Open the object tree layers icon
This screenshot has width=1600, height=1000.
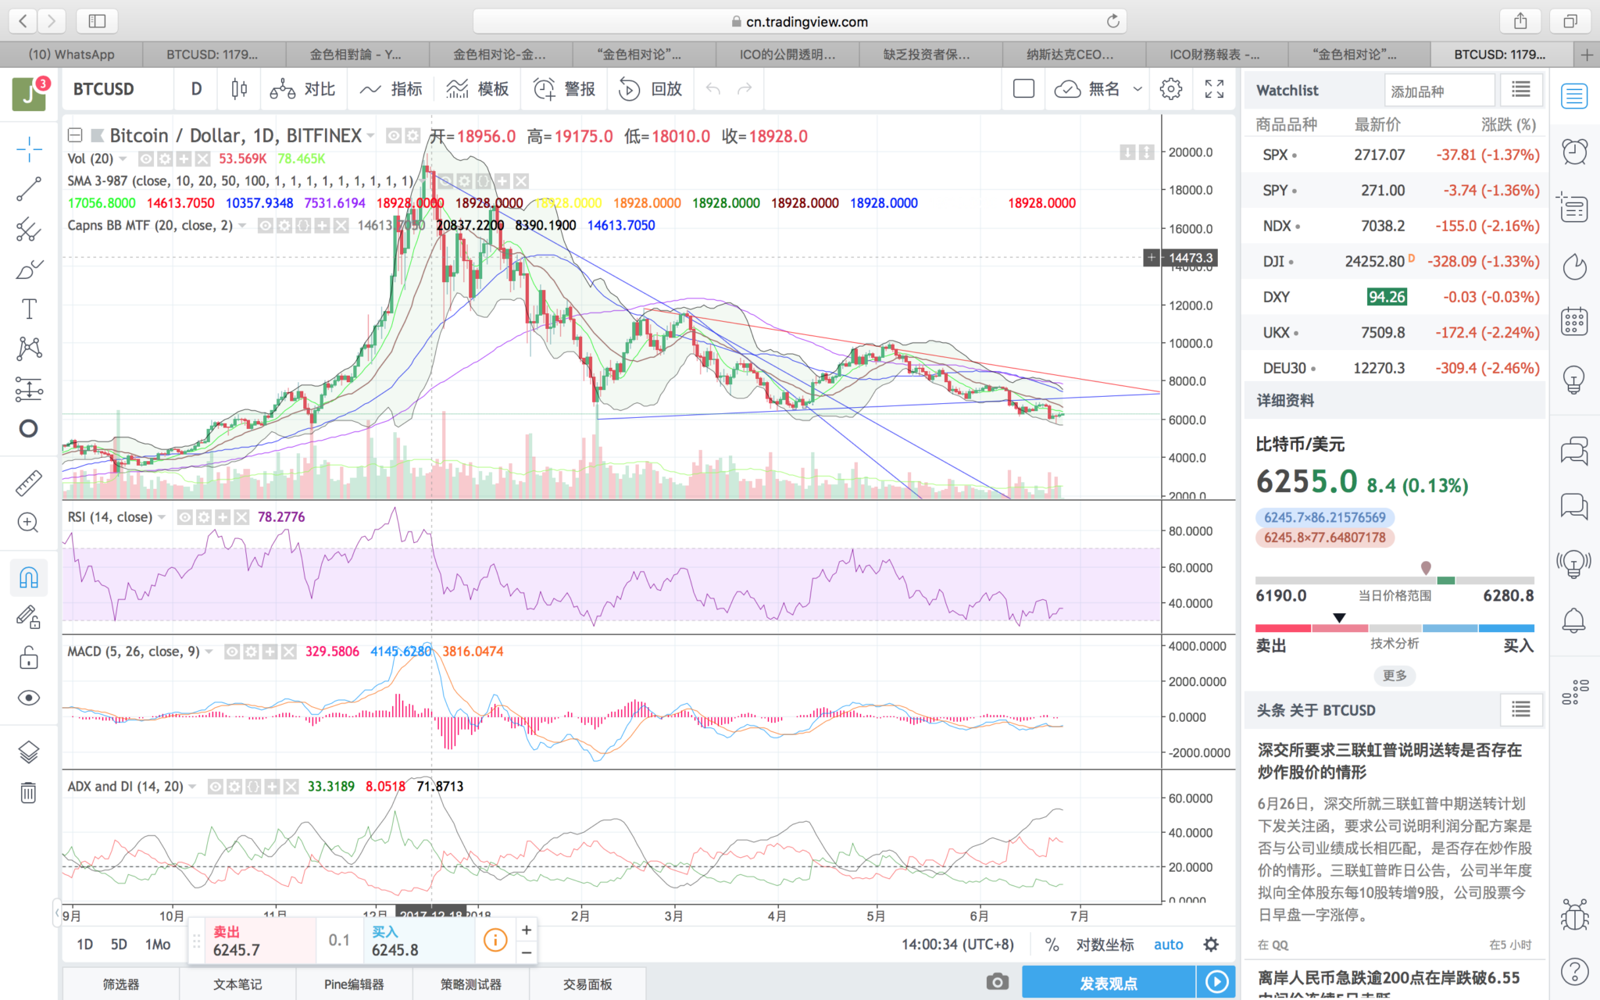[x=29, y=752]
